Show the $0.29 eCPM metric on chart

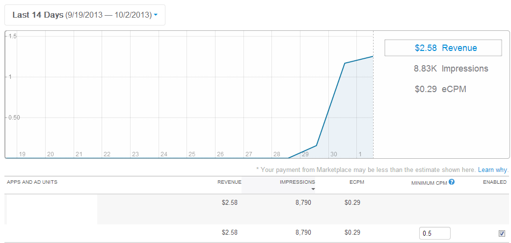click(440, 89)
